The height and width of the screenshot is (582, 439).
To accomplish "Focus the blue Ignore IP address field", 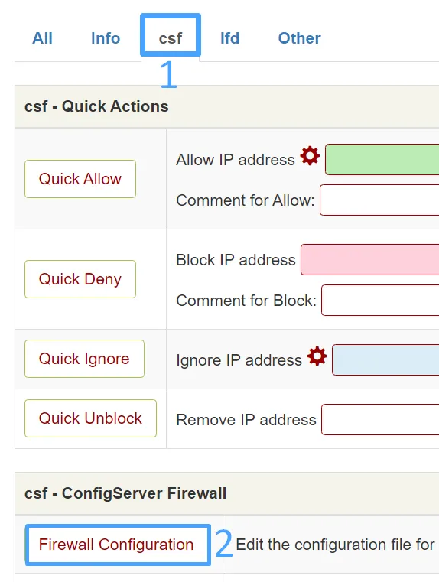I will (385, 360).
